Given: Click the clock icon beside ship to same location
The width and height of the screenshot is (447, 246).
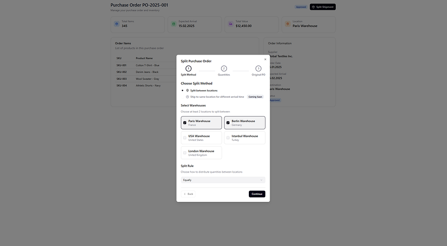Looking at the screenshot, I should click(187, 97).
